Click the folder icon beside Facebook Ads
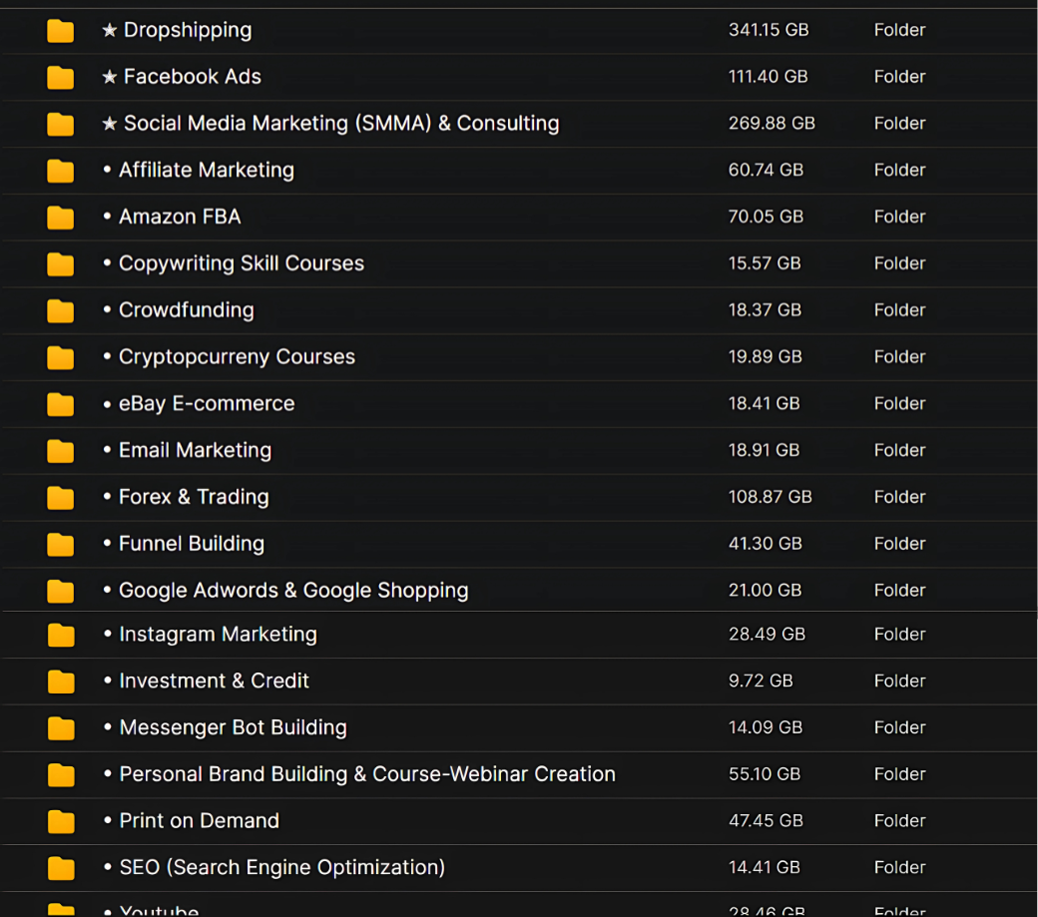Viewport: 1038px width, 917px height. (x=60, y=78)
